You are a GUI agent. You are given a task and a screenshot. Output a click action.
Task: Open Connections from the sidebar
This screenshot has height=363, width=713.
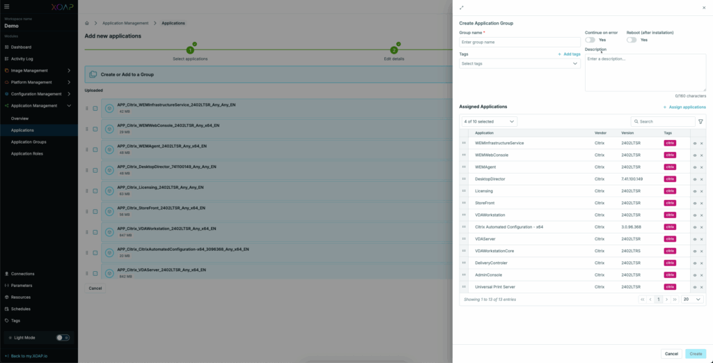click(23, 274)
